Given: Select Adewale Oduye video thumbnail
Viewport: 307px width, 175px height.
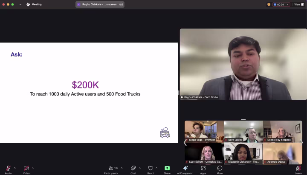Looking at the screenshot, I should coord(283,153).
